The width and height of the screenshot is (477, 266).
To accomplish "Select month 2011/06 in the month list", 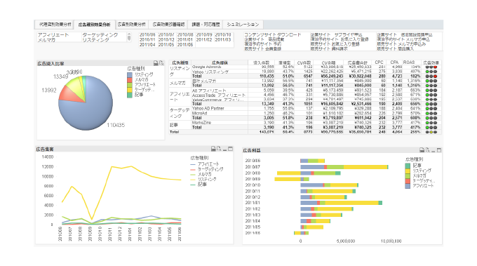I will click(x=185, y=44).
